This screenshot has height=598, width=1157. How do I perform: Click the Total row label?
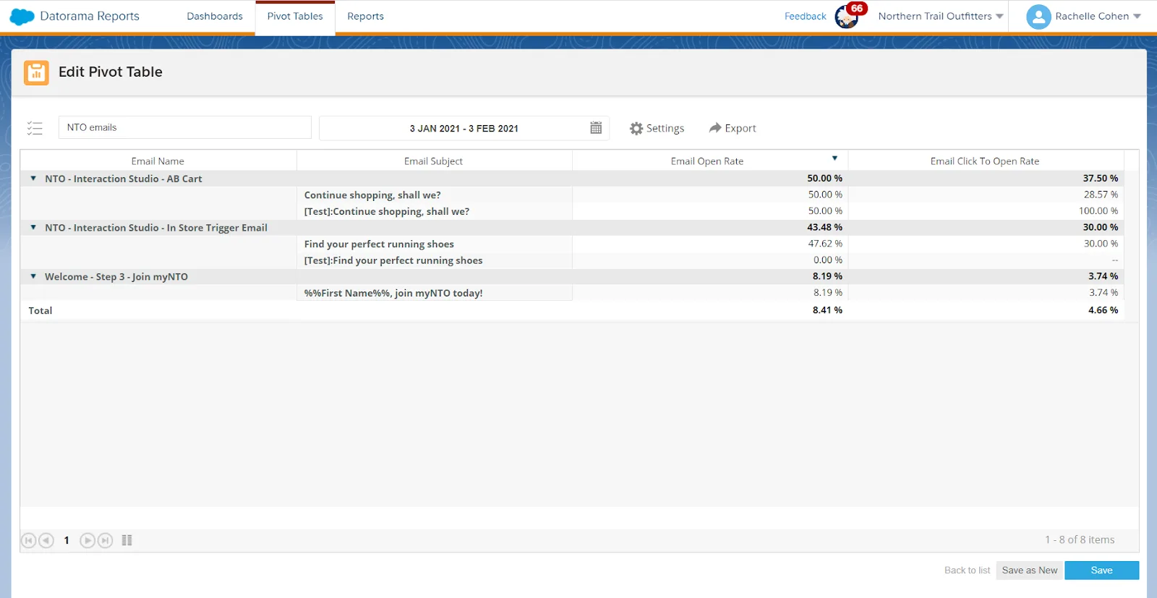pos(40,310)
